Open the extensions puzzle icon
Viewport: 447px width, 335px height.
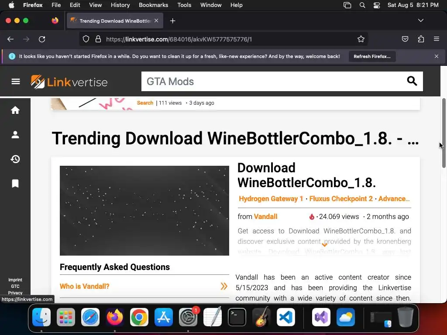(421, 39)
